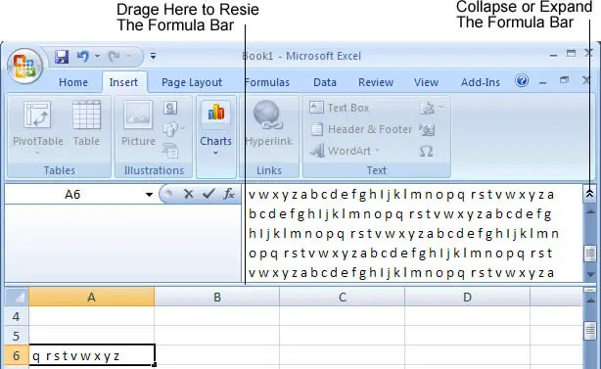Click cell A6 containing 'q r s t v w x y z'
601x369 pixels.
point(92,355)
